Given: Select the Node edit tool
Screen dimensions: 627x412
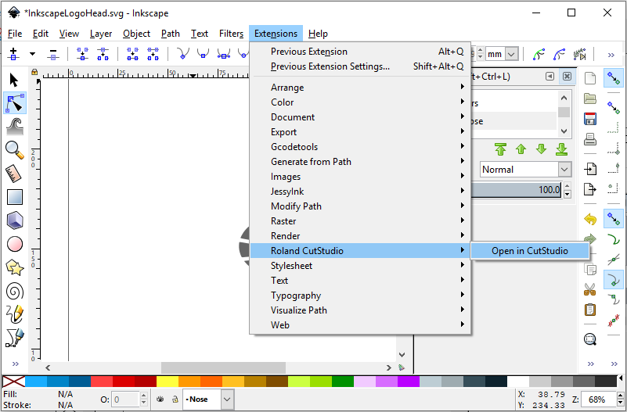Looking at the screenshot, I should pos(15,103).
